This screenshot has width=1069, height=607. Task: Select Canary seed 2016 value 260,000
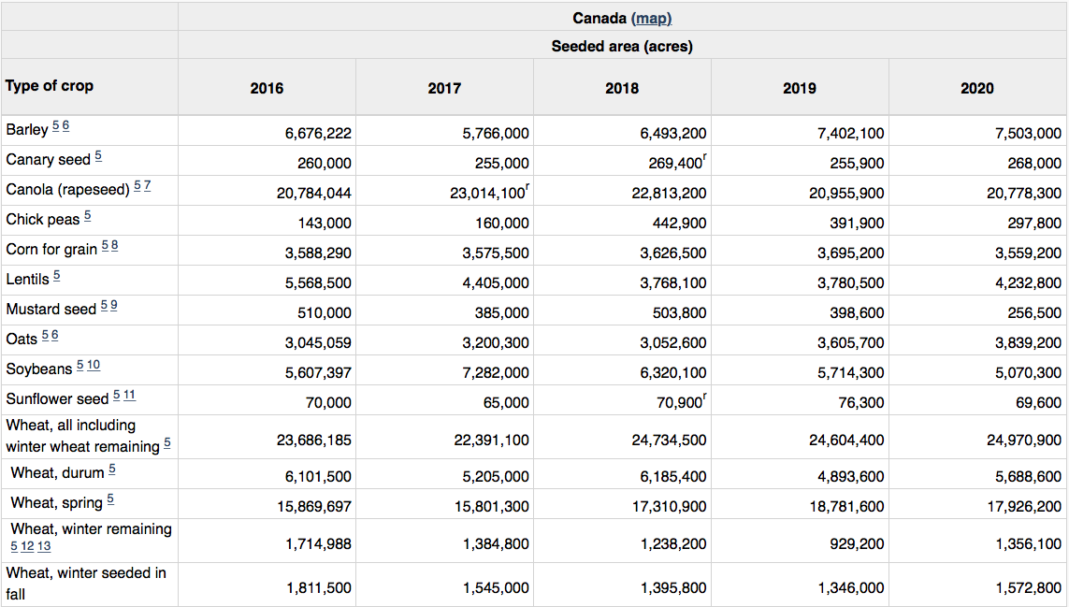click(325, 163)
